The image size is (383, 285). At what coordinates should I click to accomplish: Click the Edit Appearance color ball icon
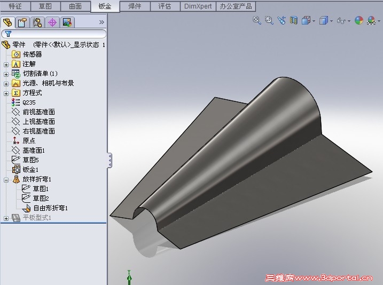click(x=359, y=20)
